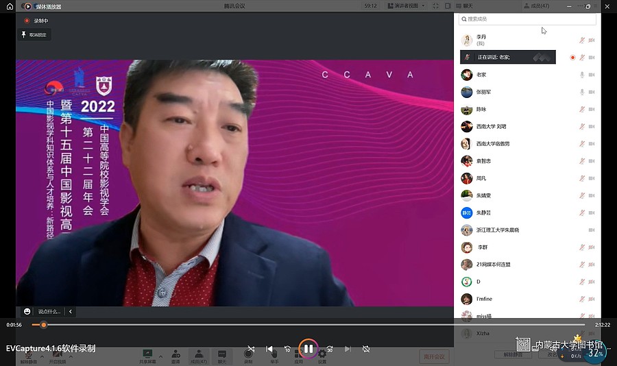Click 邀请 in the meeting toolbar
Image resolution: width=617 pixels, height=366 pixels.
tap(176, 356)
